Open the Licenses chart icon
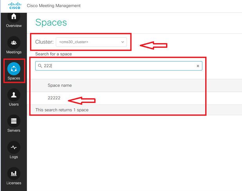 point(14,173)
